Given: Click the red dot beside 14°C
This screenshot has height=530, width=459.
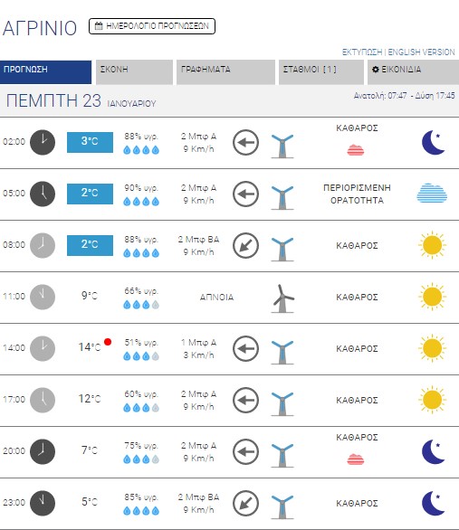Looking at the screenshot, I should point(108,342).
